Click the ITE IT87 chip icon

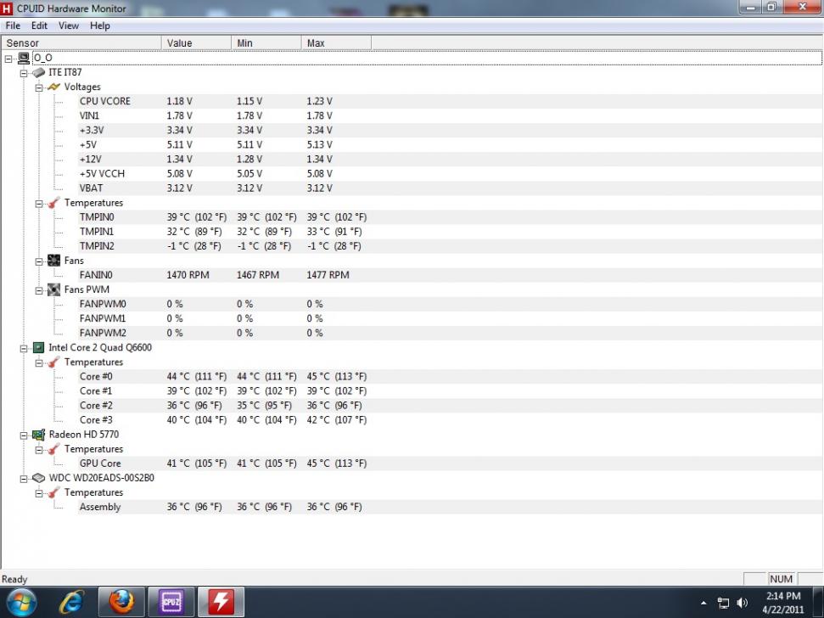click(x=38, y=72)
